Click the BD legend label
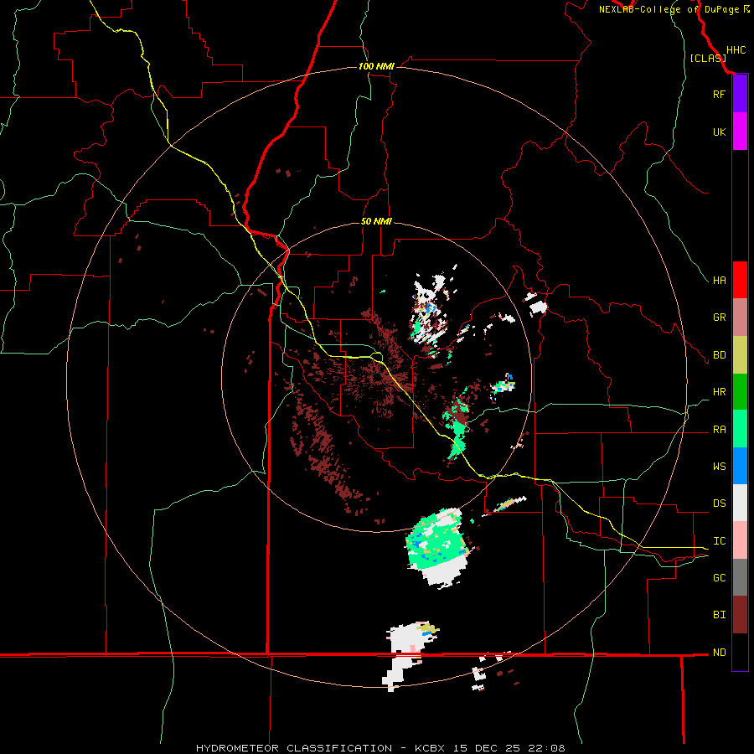754x754 pixels. [x=719, y=355]
